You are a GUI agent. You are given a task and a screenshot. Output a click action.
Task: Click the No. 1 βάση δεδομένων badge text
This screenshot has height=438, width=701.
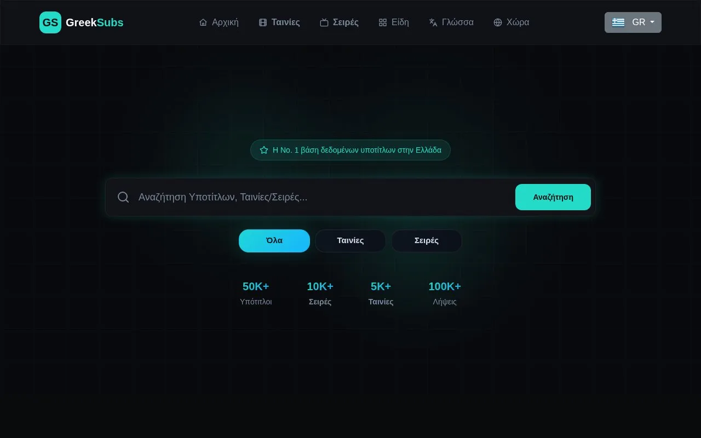[x=357, y=150]
